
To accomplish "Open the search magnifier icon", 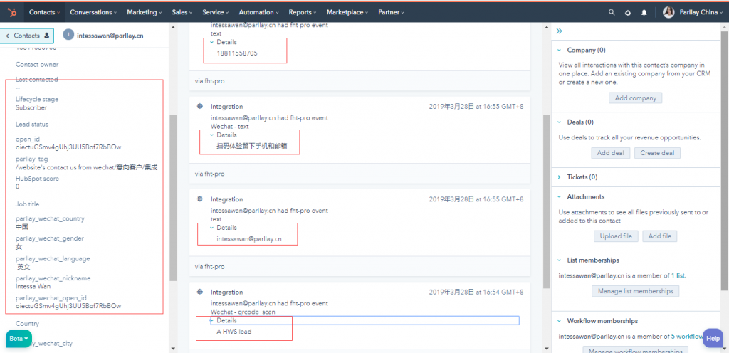I will point(612,13).
